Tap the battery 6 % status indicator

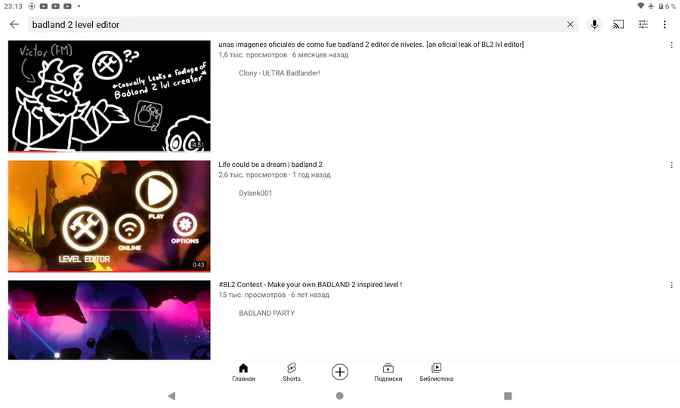667,6
